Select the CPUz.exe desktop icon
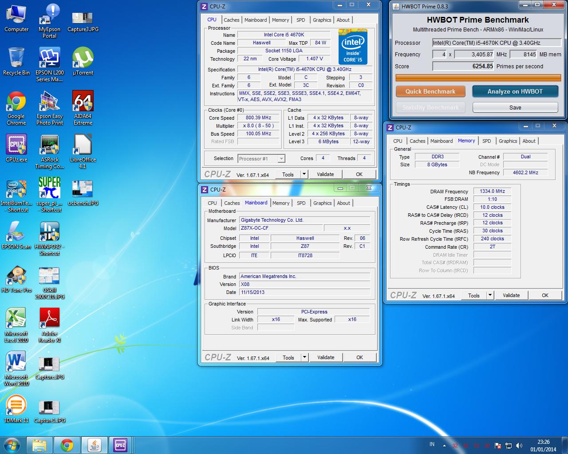 pyautogui.click(x=16, y=148)
